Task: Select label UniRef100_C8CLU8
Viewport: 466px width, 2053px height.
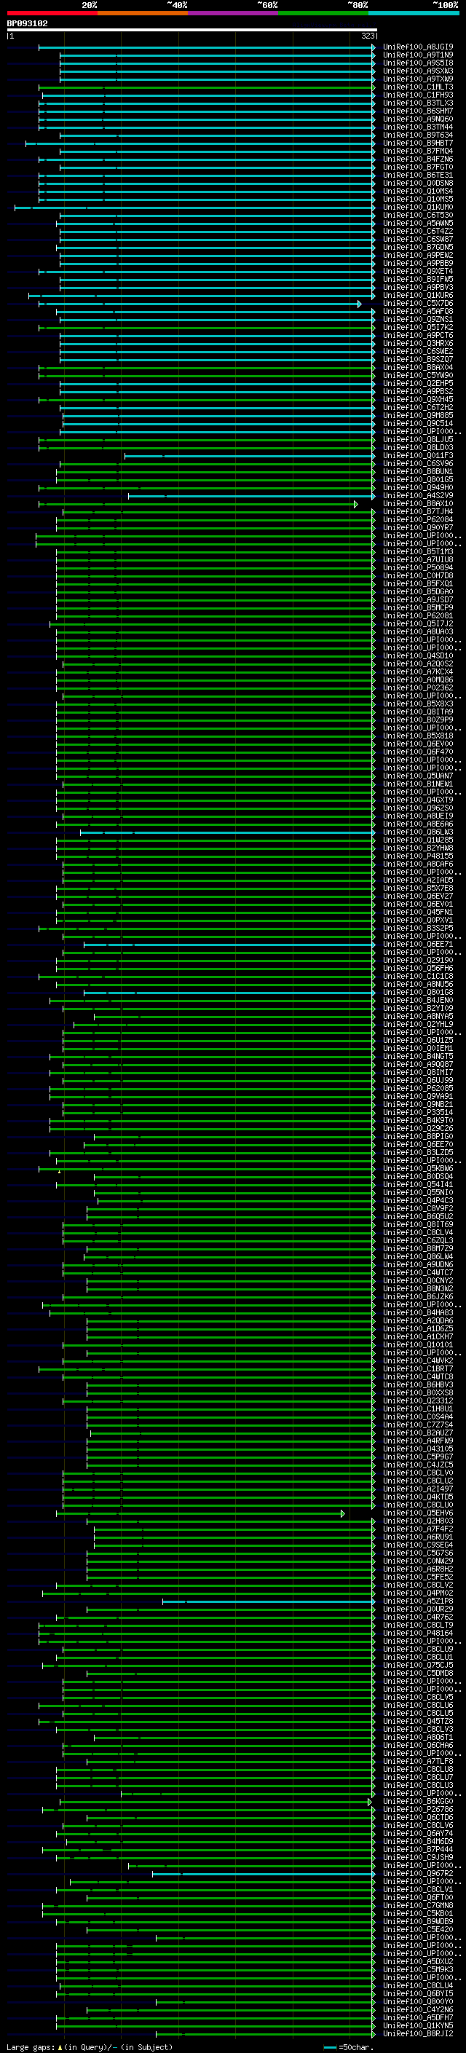Action: 418,1768
